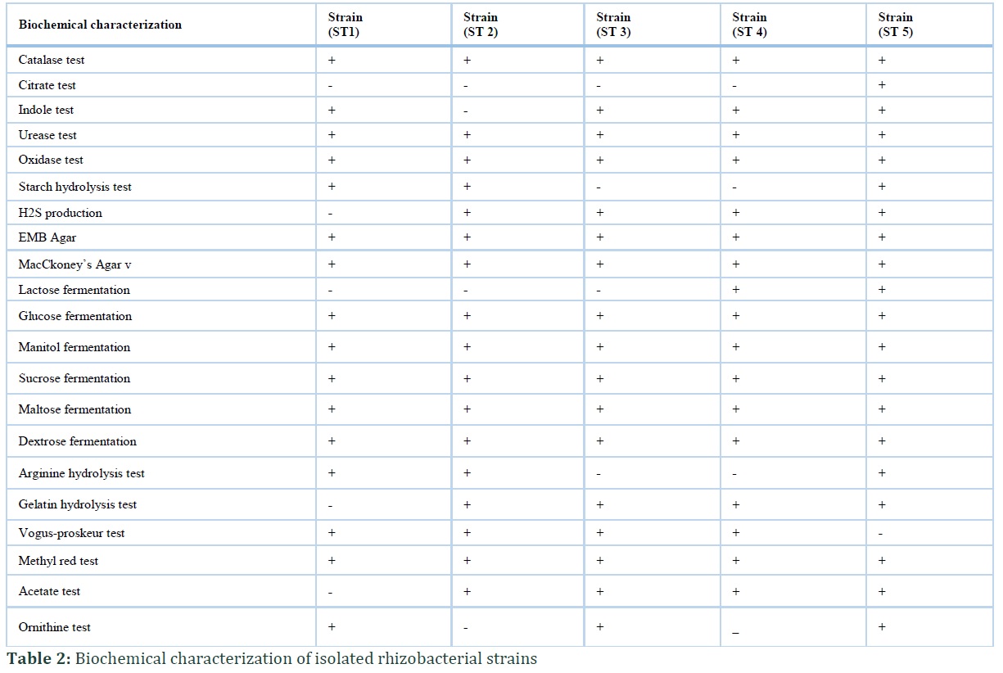This screenshot has height=673, width=1003.
Task: Select the Strain (ST 5) column header
Action: click(896, 25)
